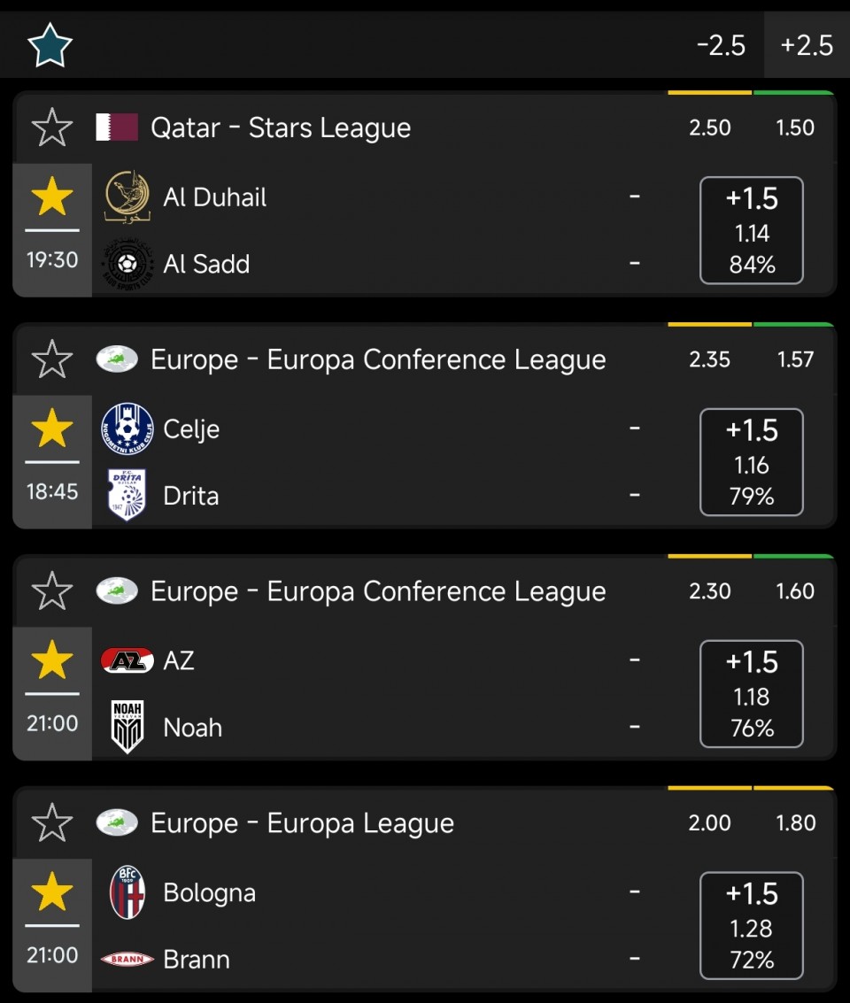Unfavorite the Al Duhail vs Al Sadd match
The height and width of the screenshot is (1003, 850).
[52, 197]
